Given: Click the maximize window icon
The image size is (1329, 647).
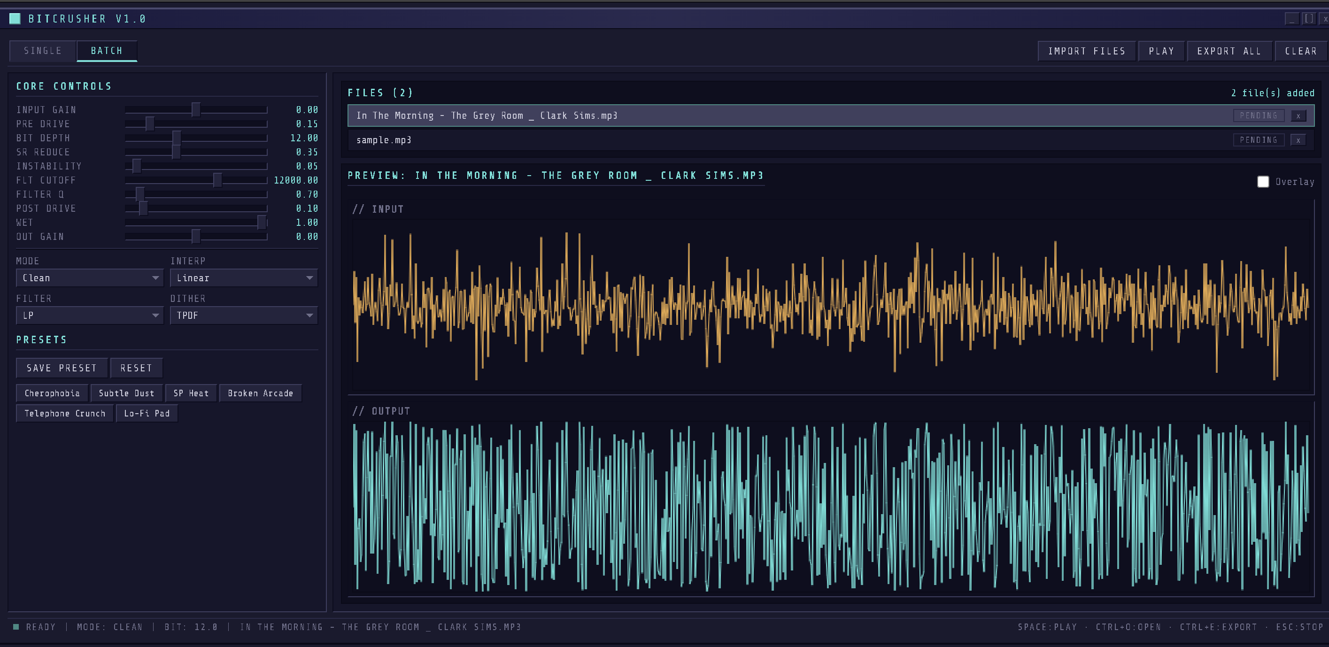Looking at the screenshot, I should point(1308,19).
